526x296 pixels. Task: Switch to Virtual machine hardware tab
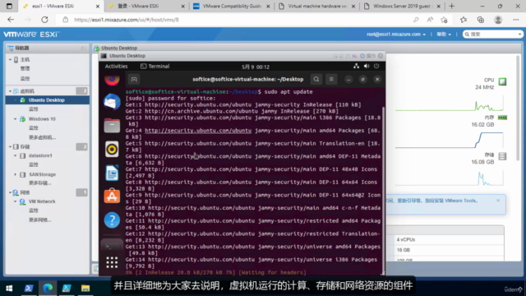tap(317, 7)
